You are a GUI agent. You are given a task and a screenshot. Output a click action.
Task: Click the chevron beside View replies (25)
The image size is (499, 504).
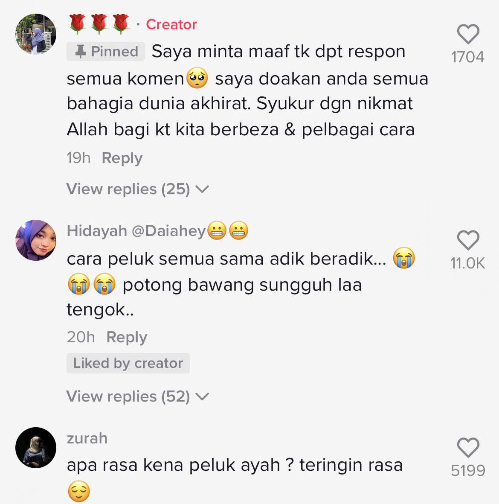click(202, 189)
